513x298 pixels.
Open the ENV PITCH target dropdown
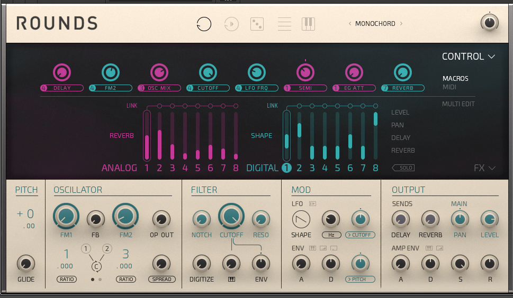tap(360, 280)
